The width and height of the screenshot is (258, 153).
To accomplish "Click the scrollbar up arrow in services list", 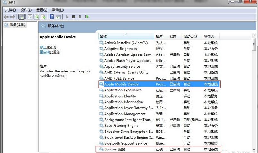I will pos(254,36).
